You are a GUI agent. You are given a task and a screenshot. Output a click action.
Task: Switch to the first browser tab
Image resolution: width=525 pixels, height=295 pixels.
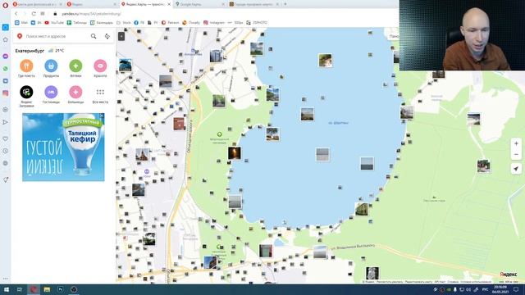pos(37,4)
